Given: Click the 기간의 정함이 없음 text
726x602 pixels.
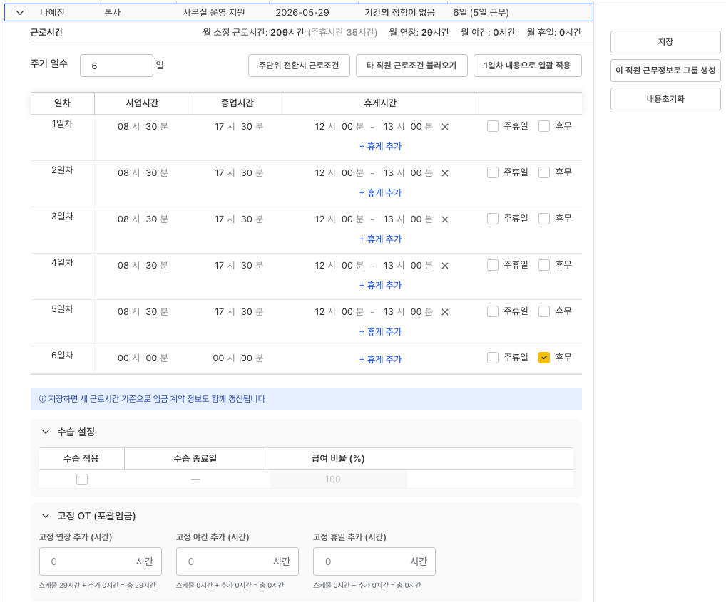Looking at the screenshot, I should pyautogui.click(x=399, y=13).
